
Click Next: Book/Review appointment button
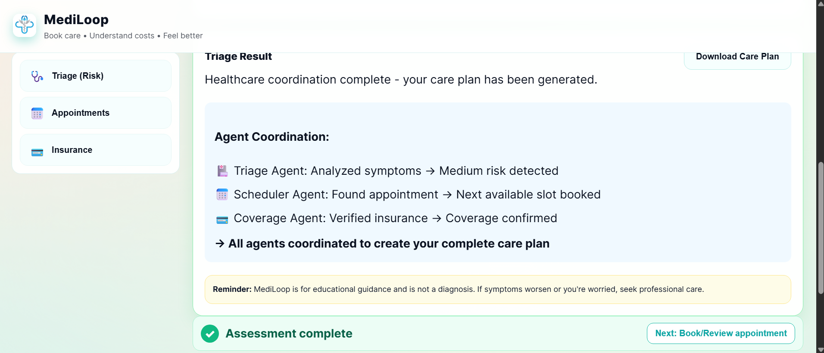721,334
